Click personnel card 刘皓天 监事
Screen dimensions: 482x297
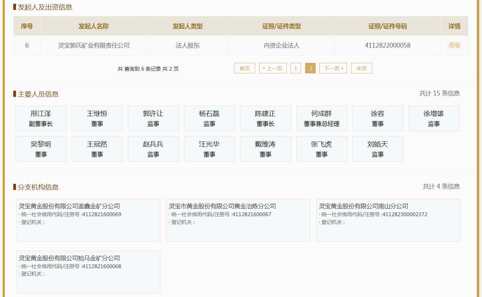(x=378, y=149)
